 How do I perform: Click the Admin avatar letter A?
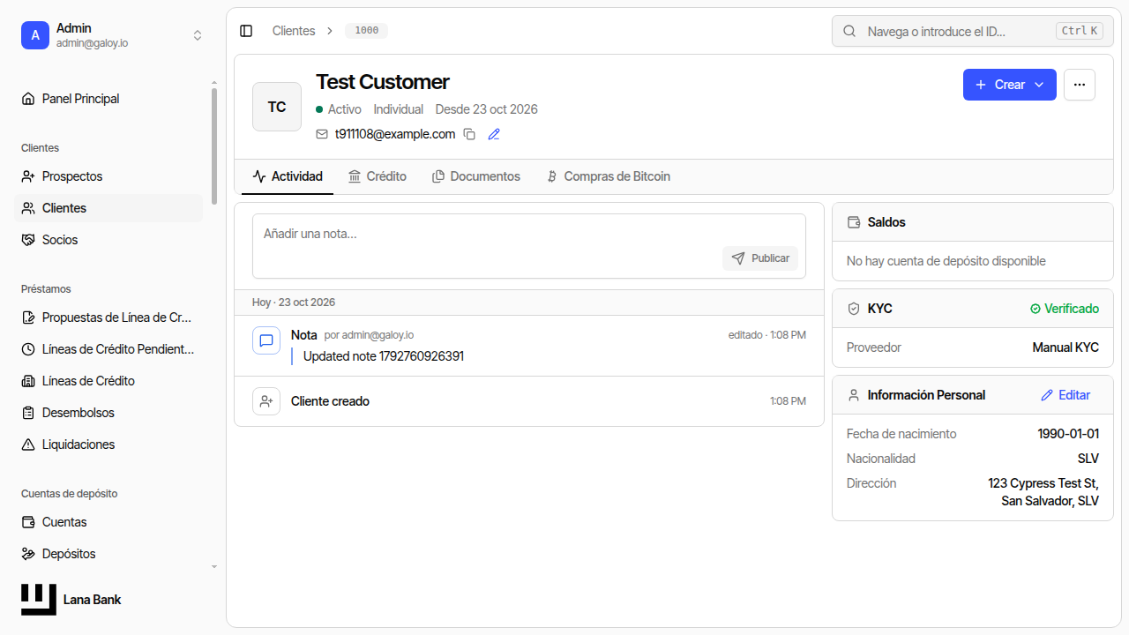pyautogui.click(x=35, y=35)
